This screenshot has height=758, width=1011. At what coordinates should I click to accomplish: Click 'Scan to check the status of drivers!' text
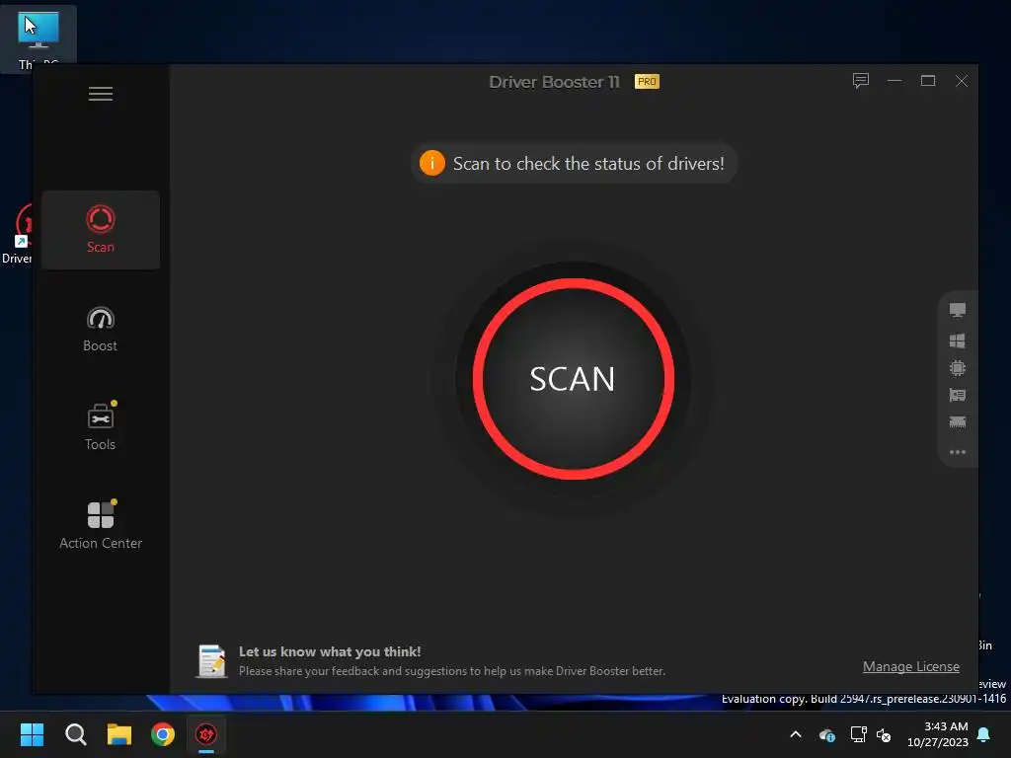pos(588,164)
